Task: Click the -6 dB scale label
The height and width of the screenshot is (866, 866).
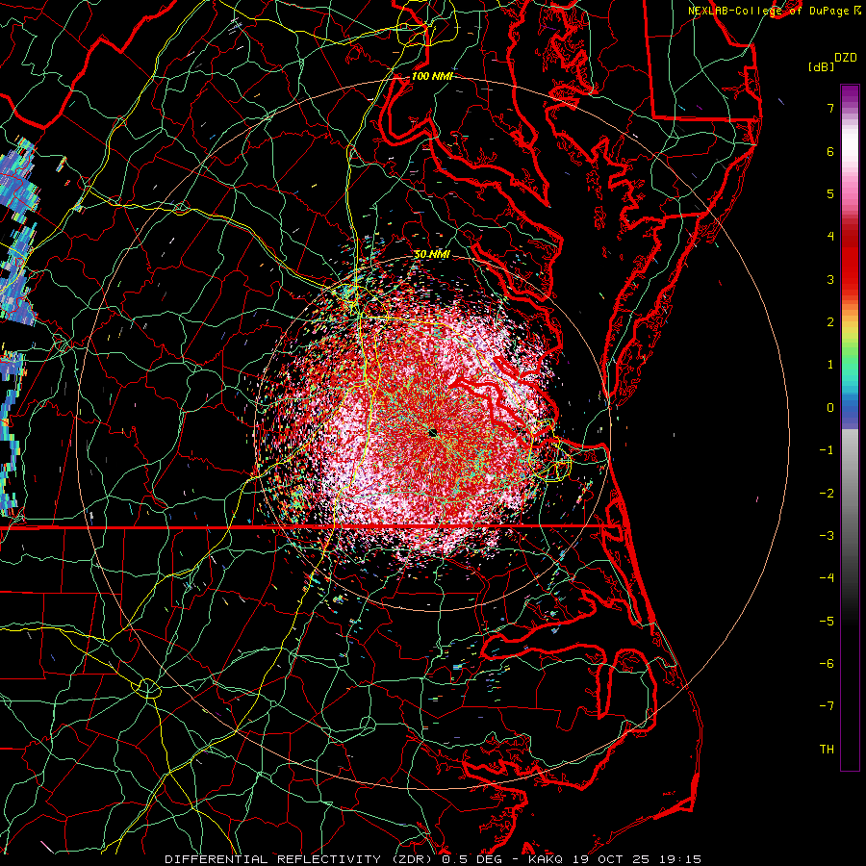Action: point(827,664)
